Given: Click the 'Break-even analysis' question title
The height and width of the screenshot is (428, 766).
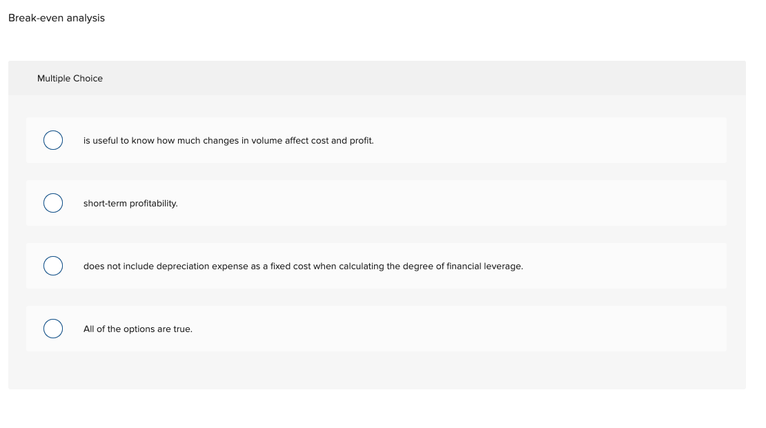Looking at the screenshot, I should click(56, 18).
